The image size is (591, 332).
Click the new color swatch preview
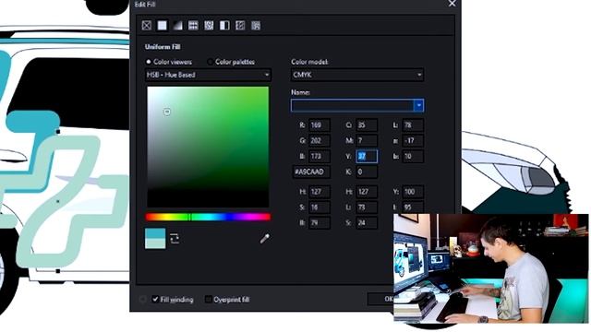pos(155,243)
